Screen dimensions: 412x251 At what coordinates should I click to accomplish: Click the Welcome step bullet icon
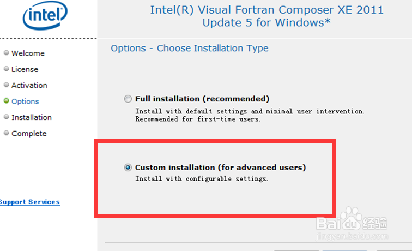[x=7, y=52]
